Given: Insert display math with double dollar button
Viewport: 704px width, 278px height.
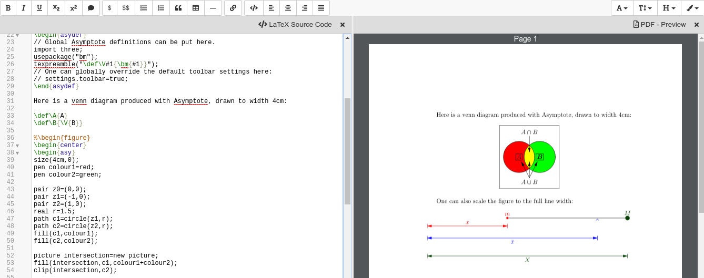Looking at the screenshot, I should pyautogui.click(x=126, y=8).
